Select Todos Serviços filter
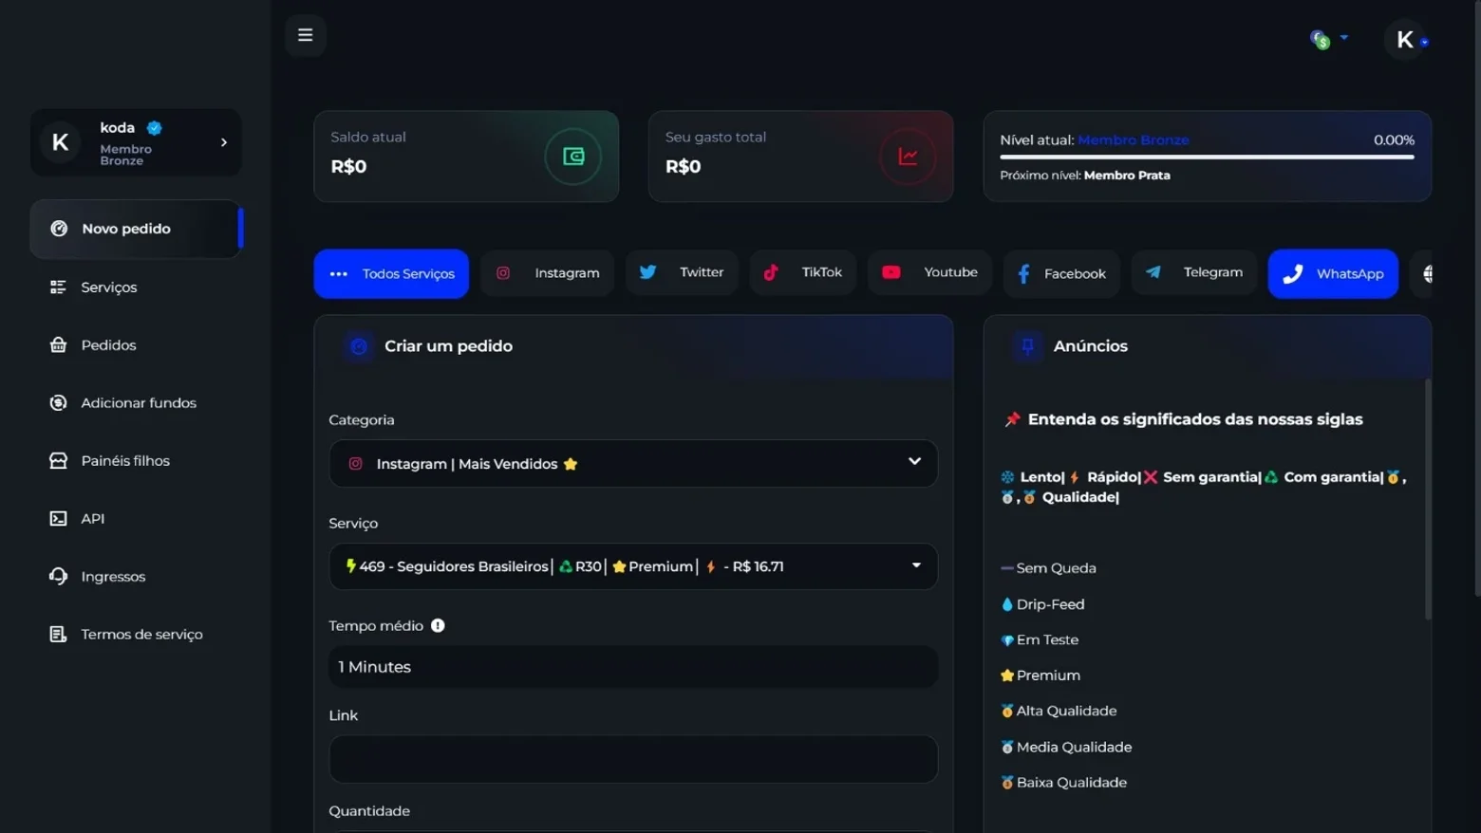The height and width of the screenshot is (833, 1481). (391, 273)
